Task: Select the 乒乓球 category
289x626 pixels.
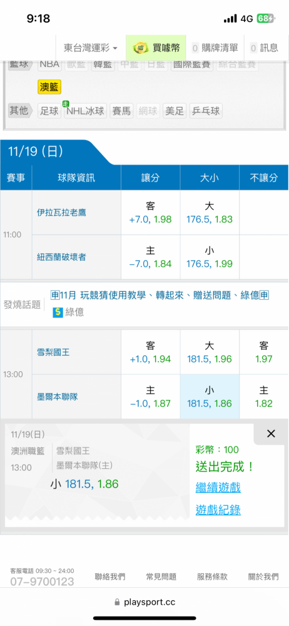Action: pos(206,111)
